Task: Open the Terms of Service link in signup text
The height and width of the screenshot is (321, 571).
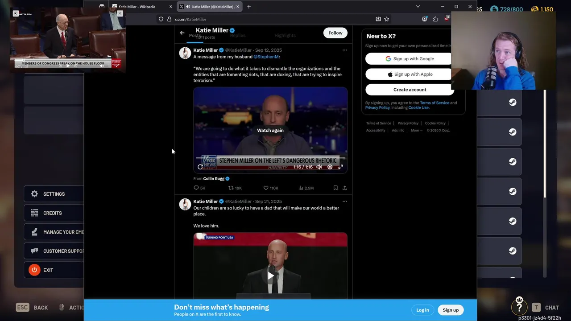Action: pos(434,103)
